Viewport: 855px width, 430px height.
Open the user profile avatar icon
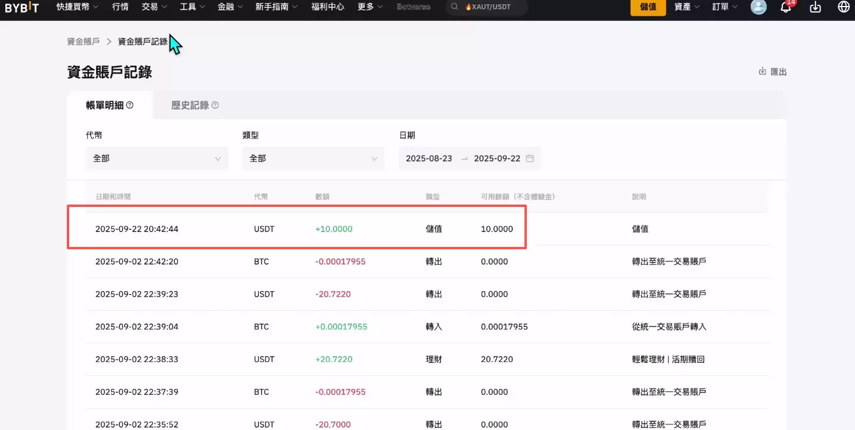tap(758, 7)
